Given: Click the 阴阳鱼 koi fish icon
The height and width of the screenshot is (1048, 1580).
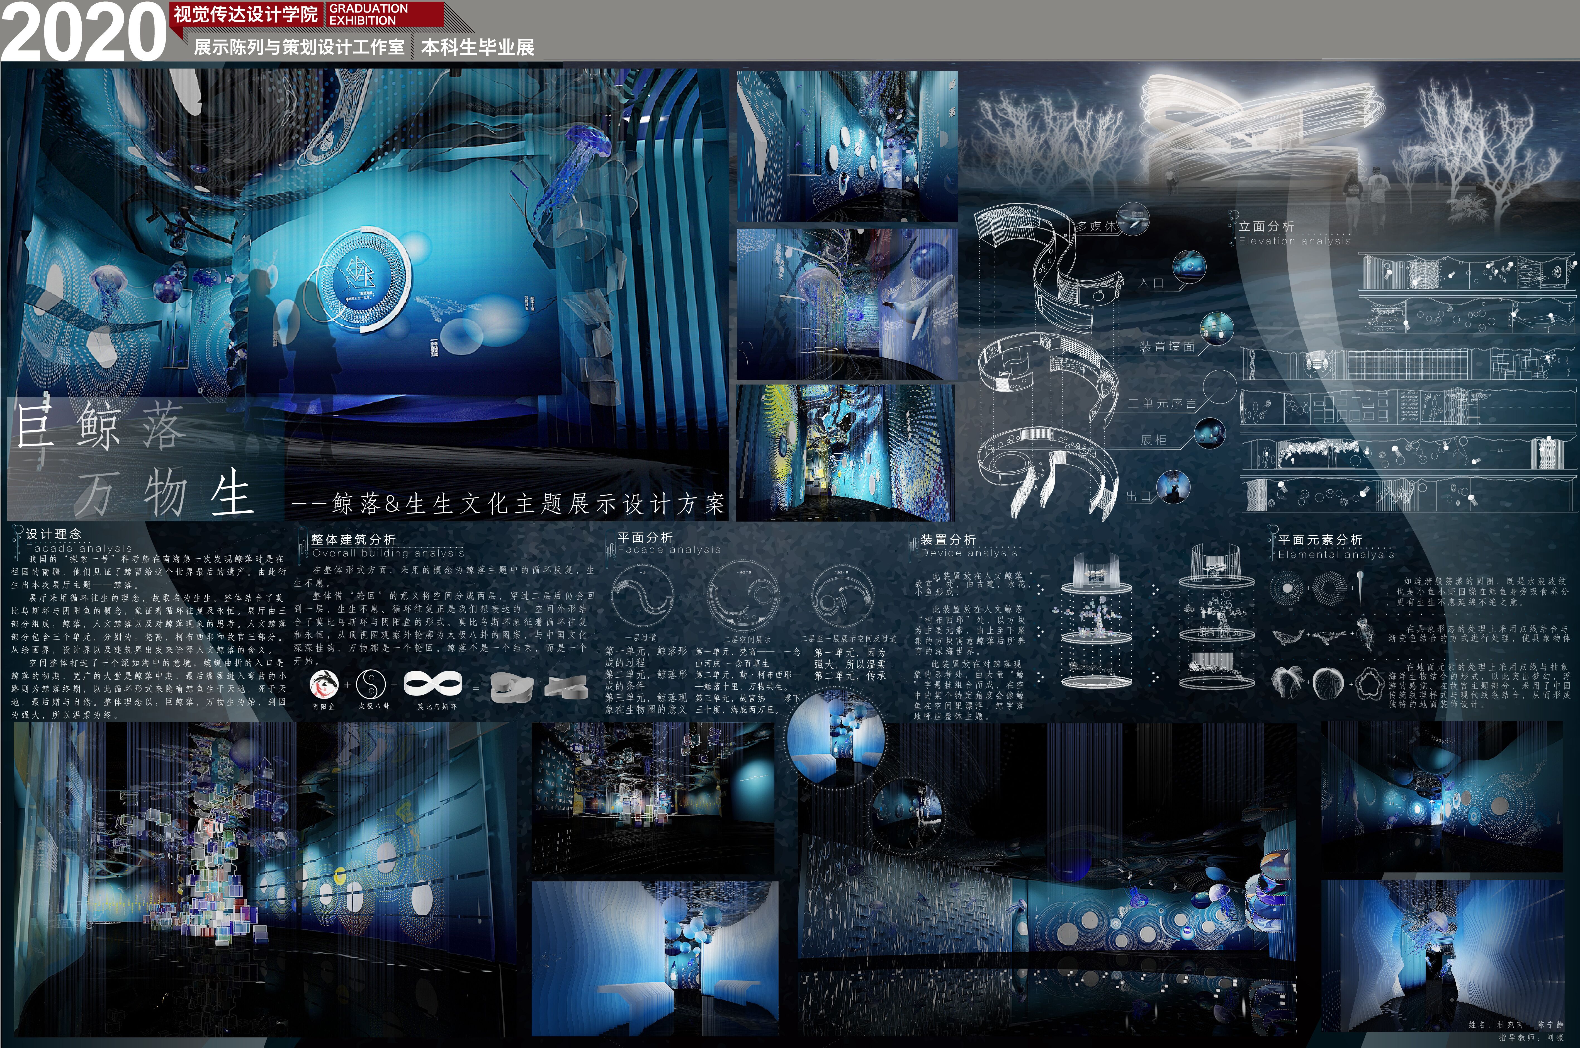Looking at the screenshot, I should 324,684.
